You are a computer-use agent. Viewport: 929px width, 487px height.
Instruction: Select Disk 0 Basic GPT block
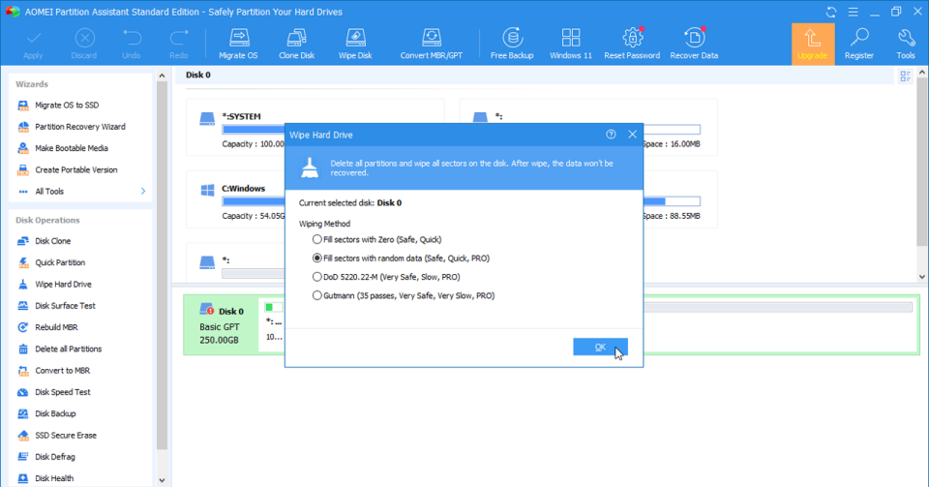221,325
